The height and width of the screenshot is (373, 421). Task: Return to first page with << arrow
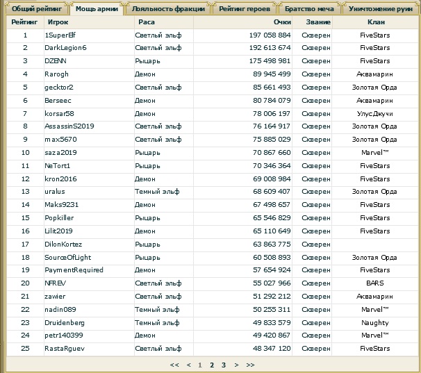click(174, 364)
